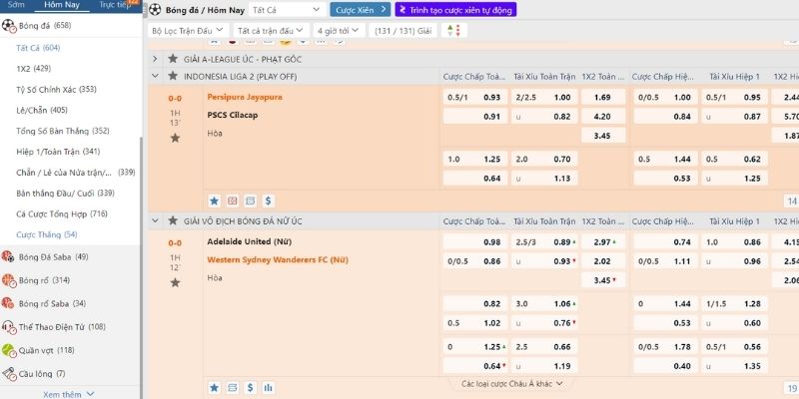Select the Cầu lông badminton icon
This screenshot has width=799, height=399.
coord(8,373)
